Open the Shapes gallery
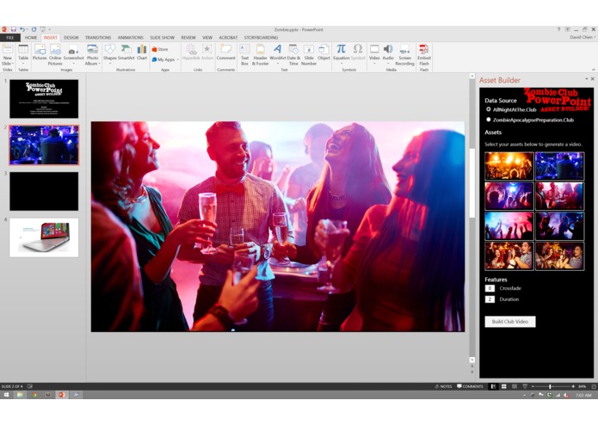 point(110,52)
